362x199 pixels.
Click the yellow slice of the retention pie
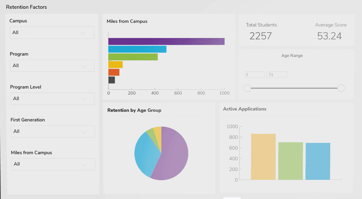tap(158, 132)
